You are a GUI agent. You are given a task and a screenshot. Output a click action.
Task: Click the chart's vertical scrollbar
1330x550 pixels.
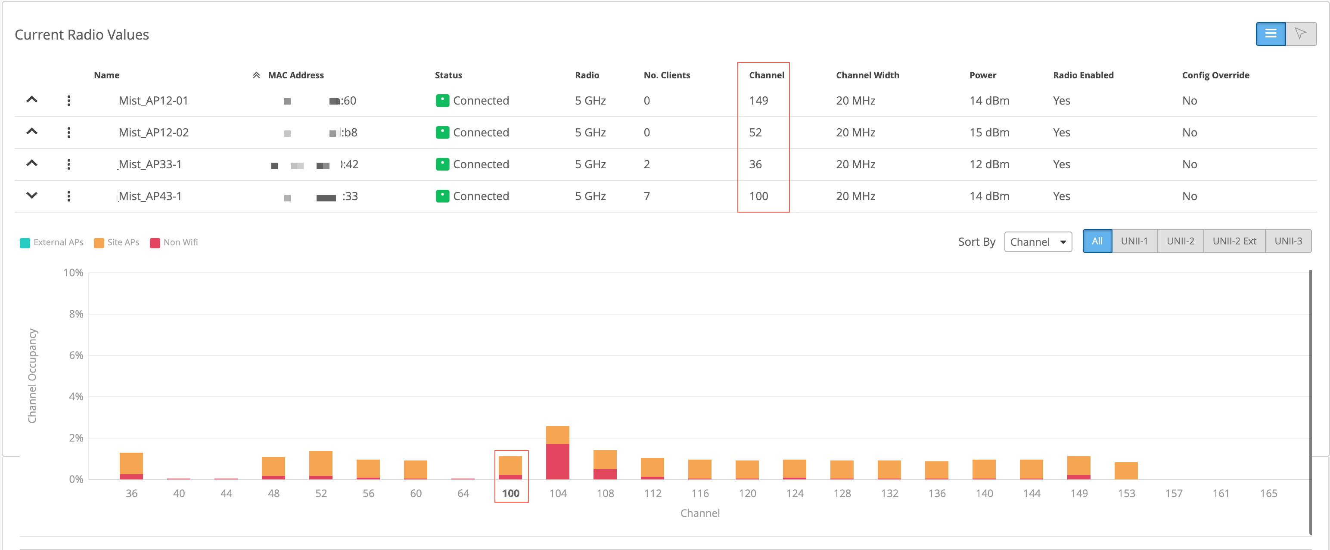tap(1310, 402)
